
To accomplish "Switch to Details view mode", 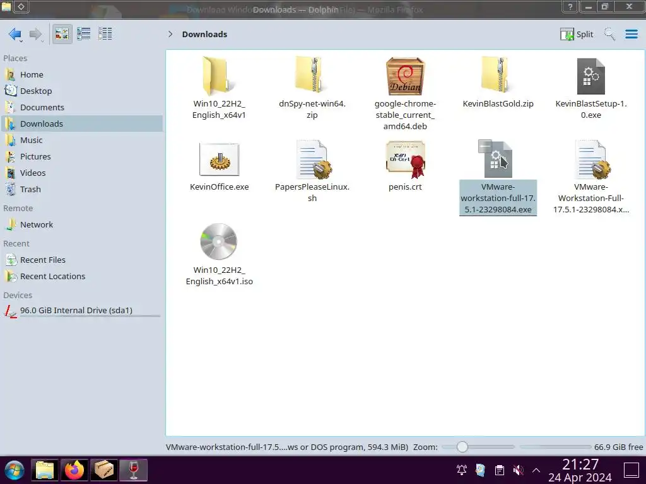I will 105,34.
